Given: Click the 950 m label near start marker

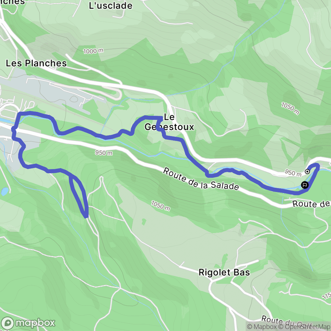Looking at the screenshot, I should (x=293, y=173).
